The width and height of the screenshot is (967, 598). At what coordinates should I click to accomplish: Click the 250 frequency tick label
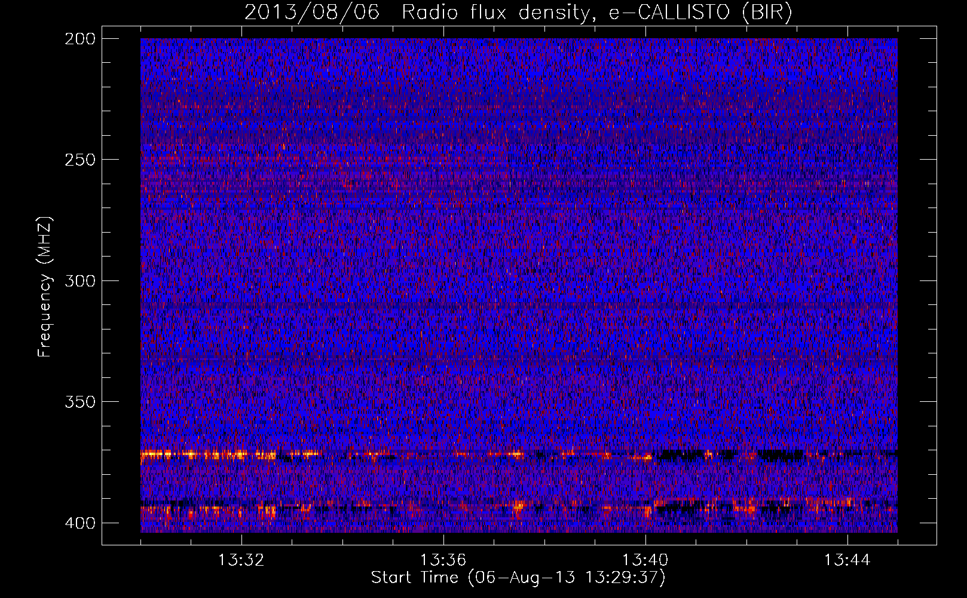[79, 160]
